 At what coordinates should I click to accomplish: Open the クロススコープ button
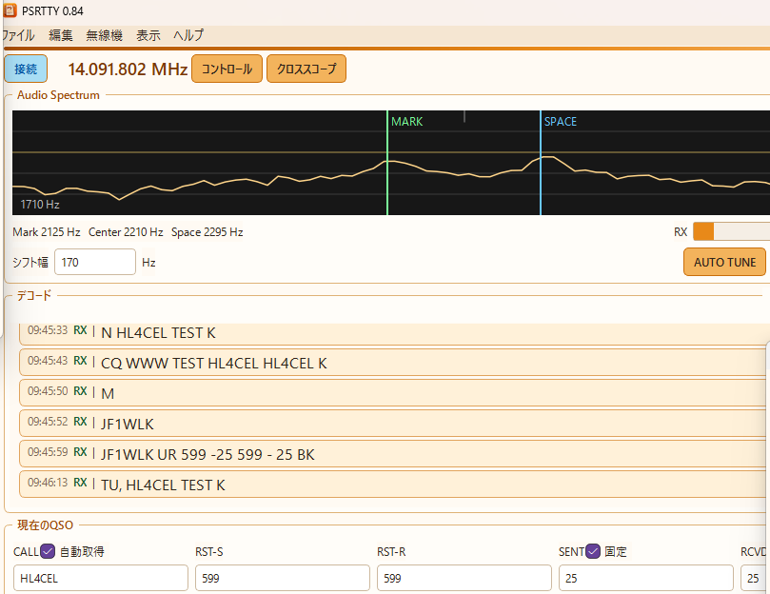(x=306, y=69)
